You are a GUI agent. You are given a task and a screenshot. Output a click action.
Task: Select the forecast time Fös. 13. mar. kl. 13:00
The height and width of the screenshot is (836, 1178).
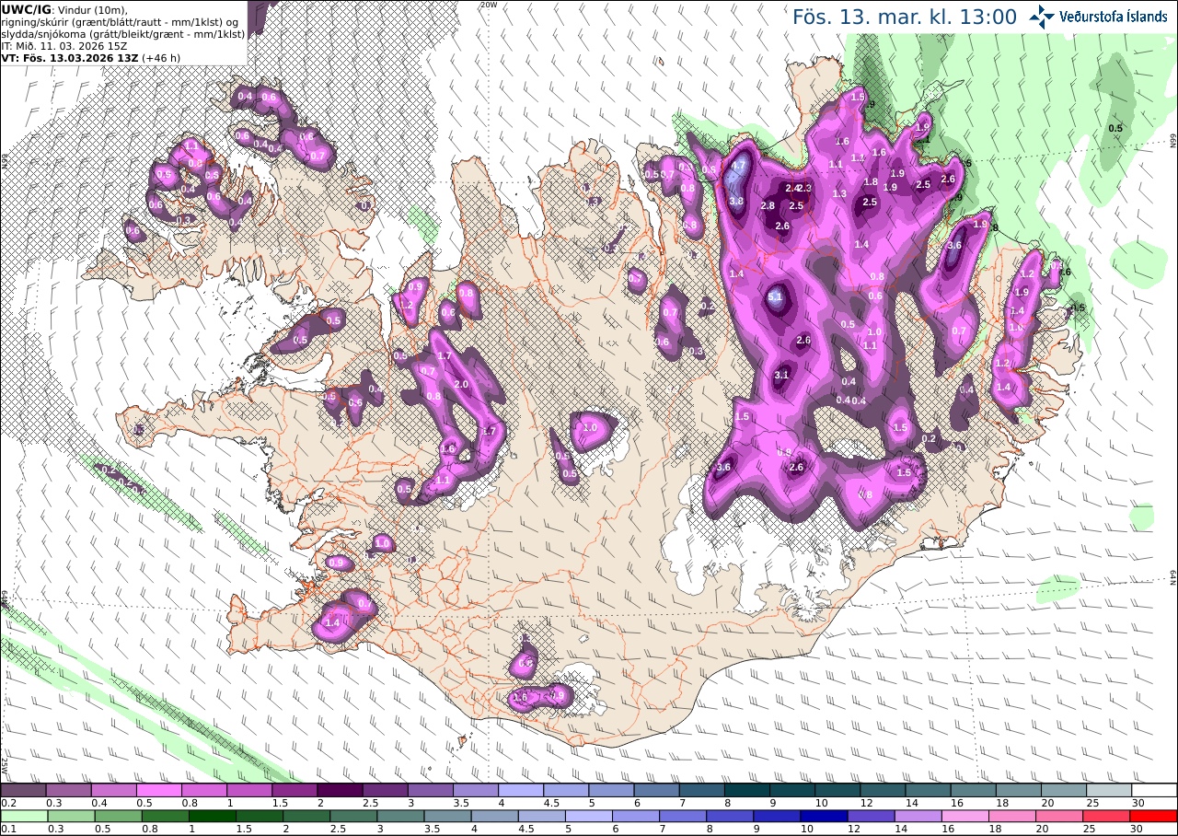(x=905, y=17)
